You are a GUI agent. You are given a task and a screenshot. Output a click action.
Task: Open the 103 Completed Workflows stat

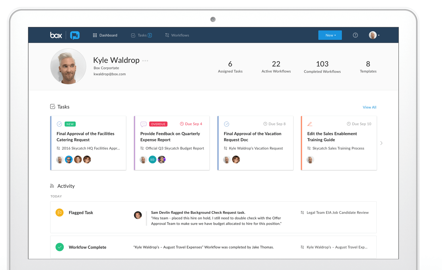pyautogui.click(x=322, y=67)
